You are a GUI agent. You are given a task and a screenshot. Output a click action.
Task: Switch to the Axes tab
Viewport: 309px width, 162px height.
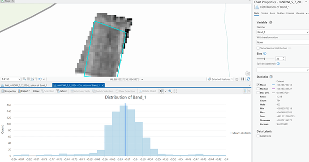point(272,13)
